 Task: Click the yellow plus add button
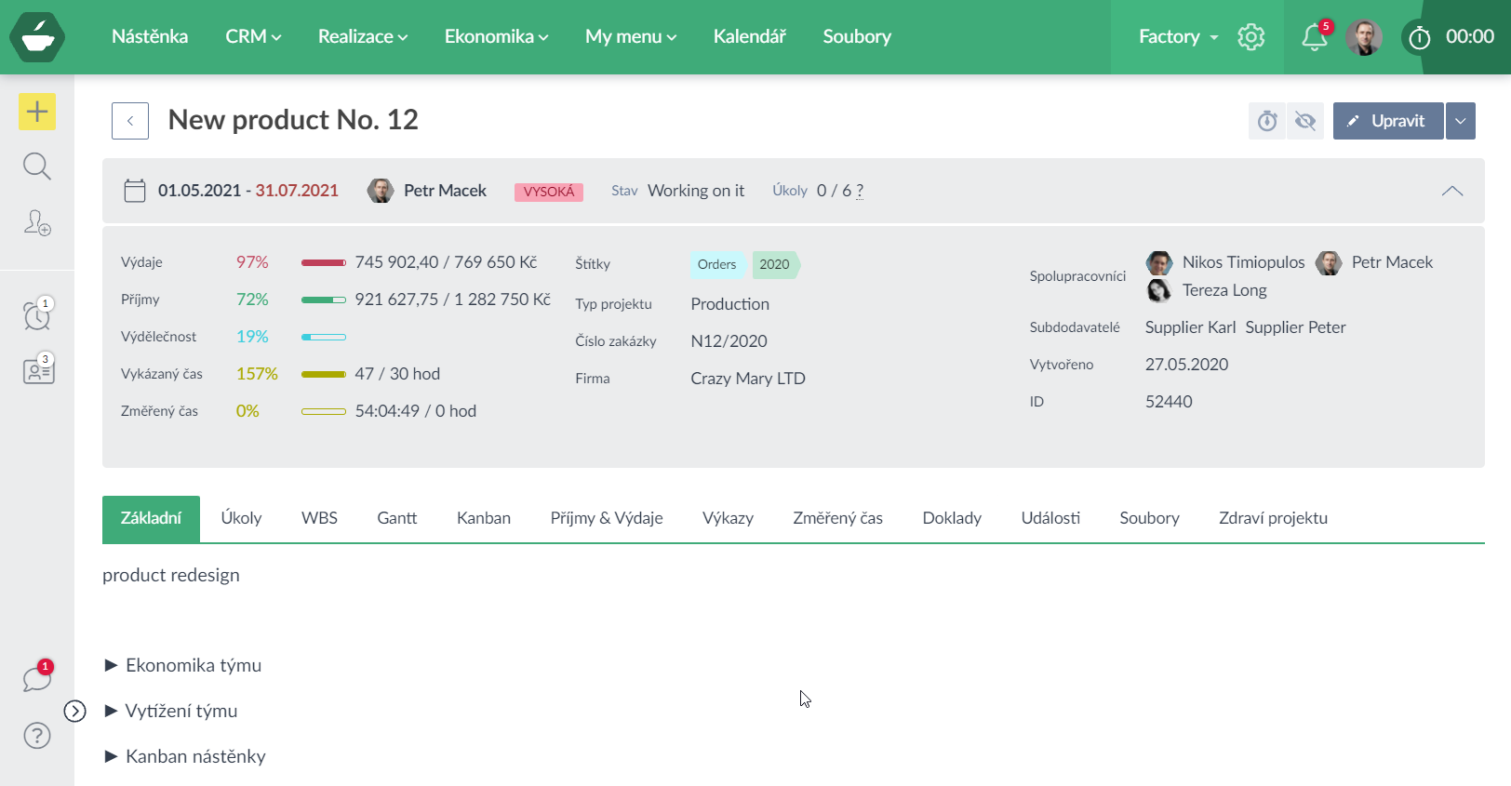[37, 112]
